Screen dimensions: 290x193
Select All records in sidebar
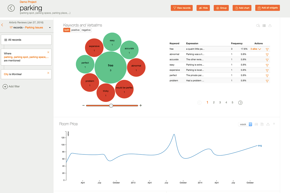[x=26, y=40]
